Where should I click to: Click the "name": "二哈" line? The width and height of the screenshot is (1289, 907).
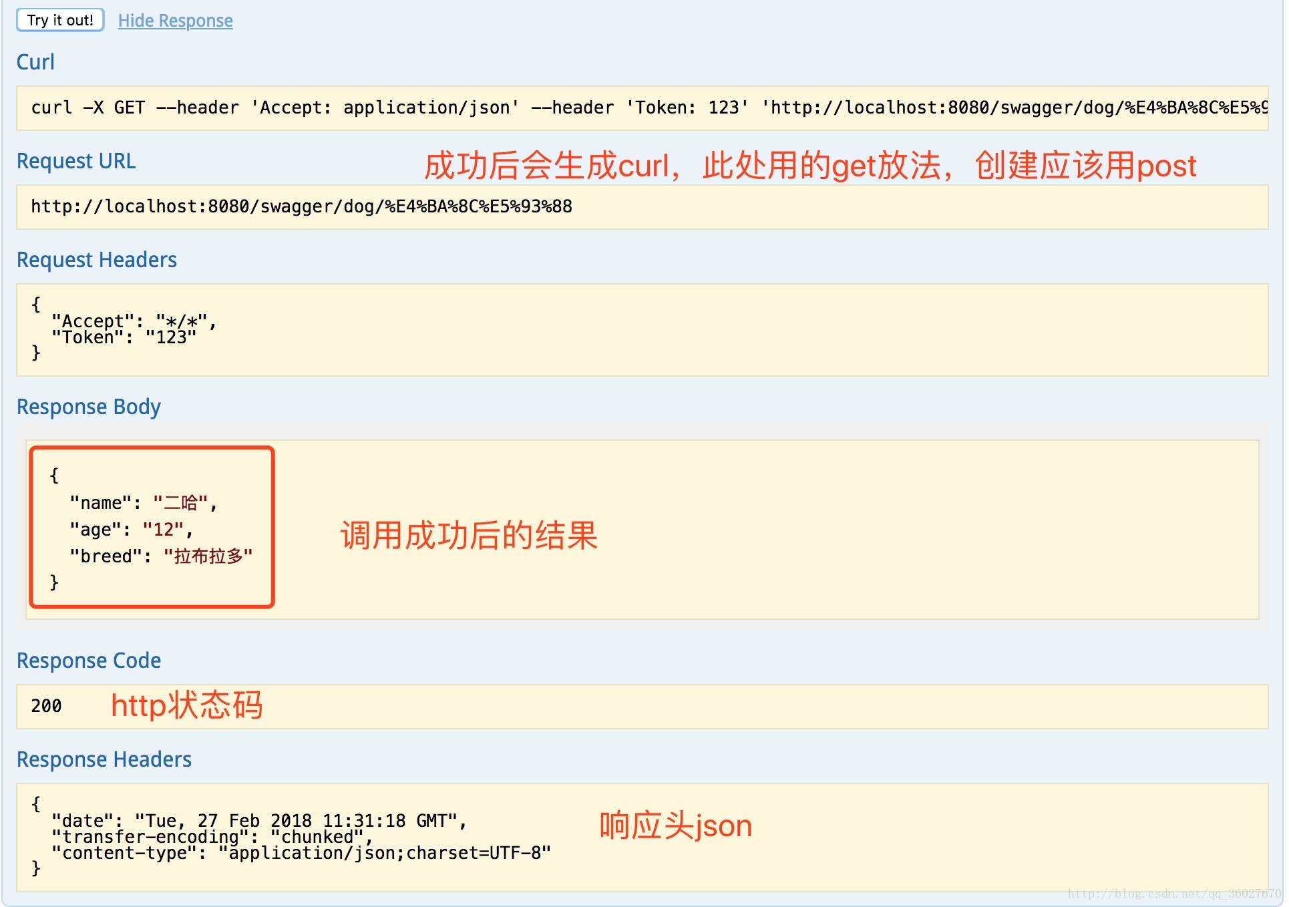[144, 503]
